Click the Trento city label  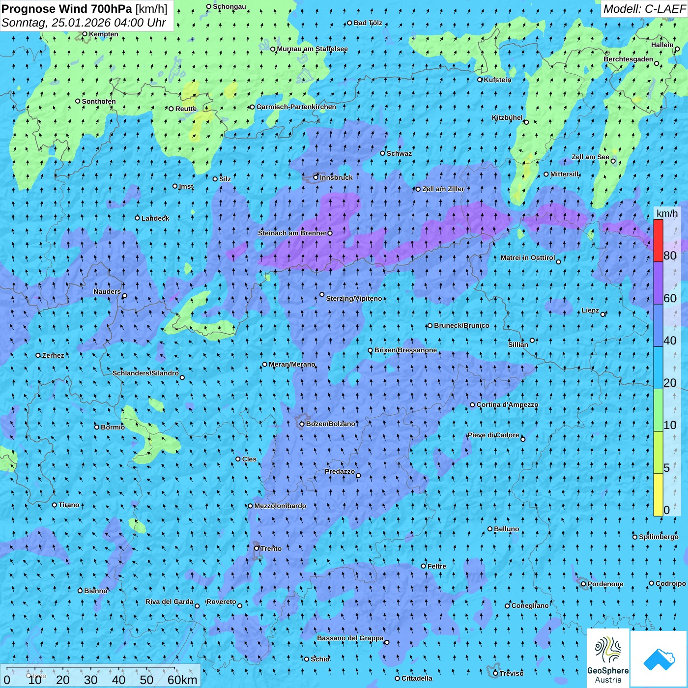(x=271, y=548)
